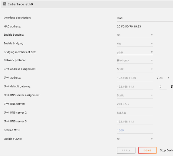Open the Enable VLANs dropdown

click(x=135, y=139)
